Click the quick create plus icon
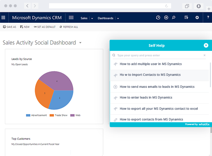This screenshot has width=212, height=156. pos(166,17)
